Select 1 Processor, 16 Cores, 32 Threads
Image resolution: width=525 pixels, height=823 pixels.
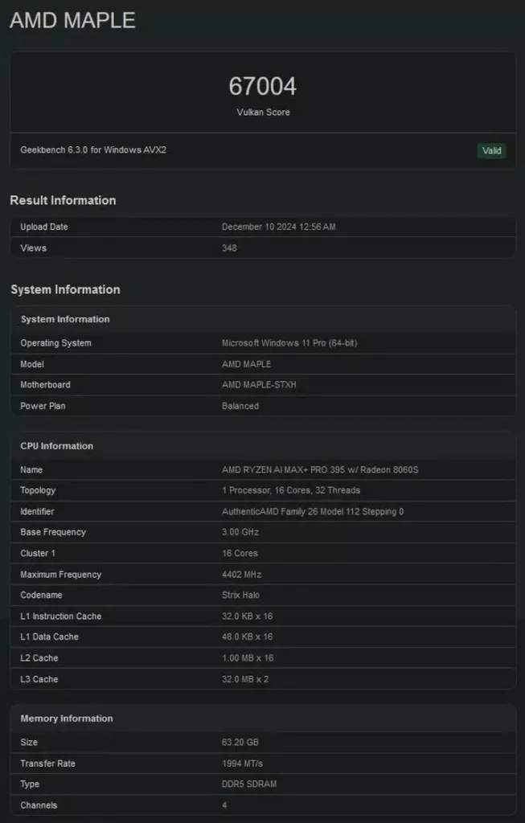(x=291, y=490)
